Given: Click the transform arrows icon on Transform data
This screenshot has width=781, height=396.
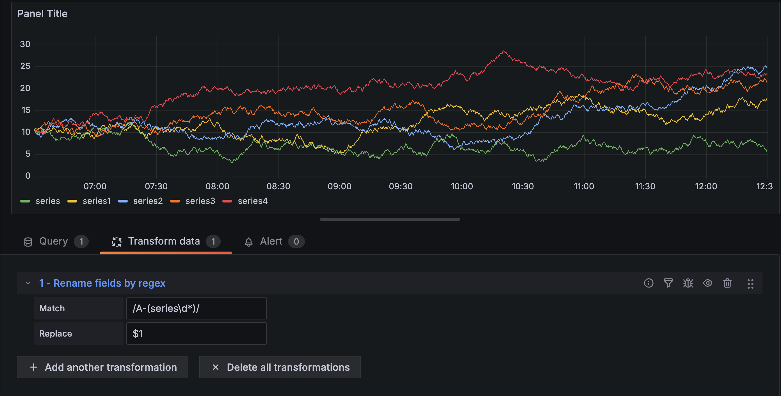Looking at the screenshot, I should point(117,241).
